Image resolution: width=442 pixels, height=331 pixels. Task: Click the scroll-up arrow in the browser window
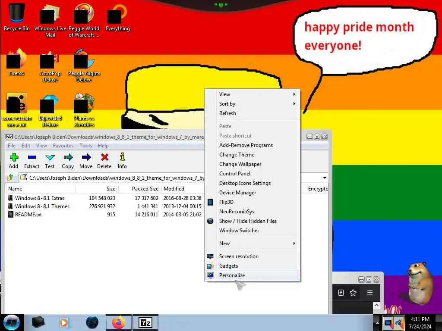[376, 306]
